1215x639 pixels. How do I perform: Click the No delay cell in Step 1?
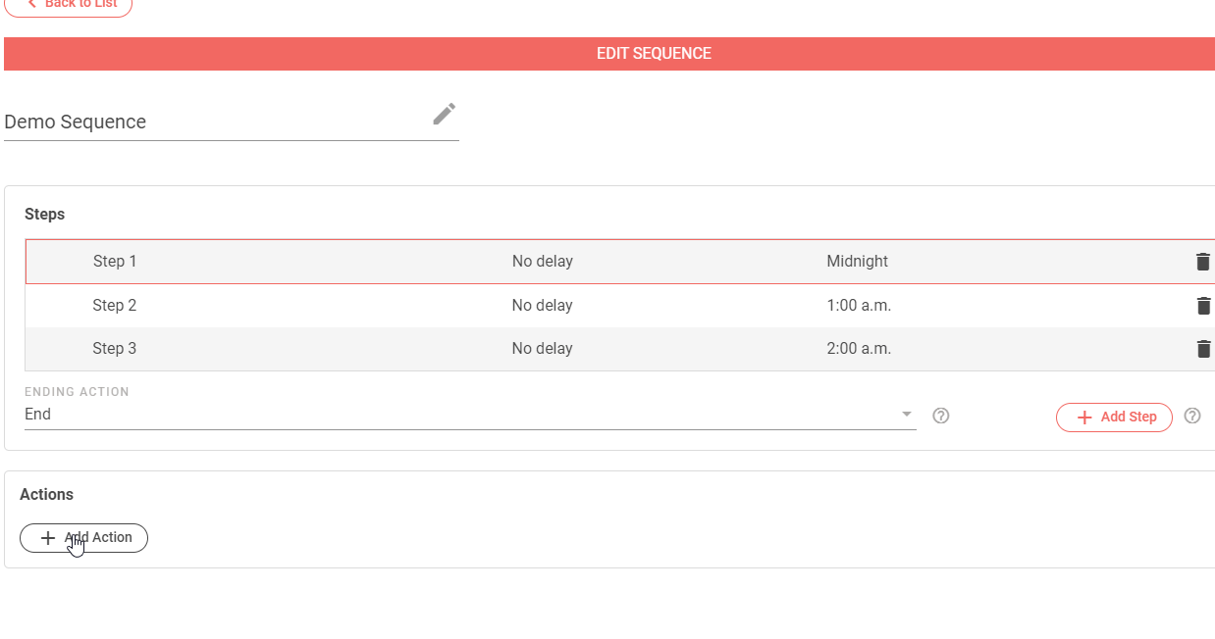click(542, 262)
